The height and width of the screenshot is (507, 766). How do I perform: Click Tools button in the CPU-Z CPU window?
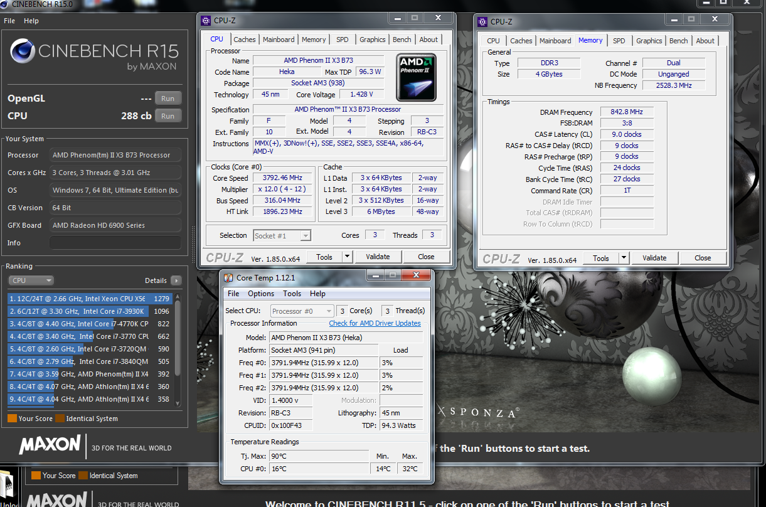click(324, 257)
